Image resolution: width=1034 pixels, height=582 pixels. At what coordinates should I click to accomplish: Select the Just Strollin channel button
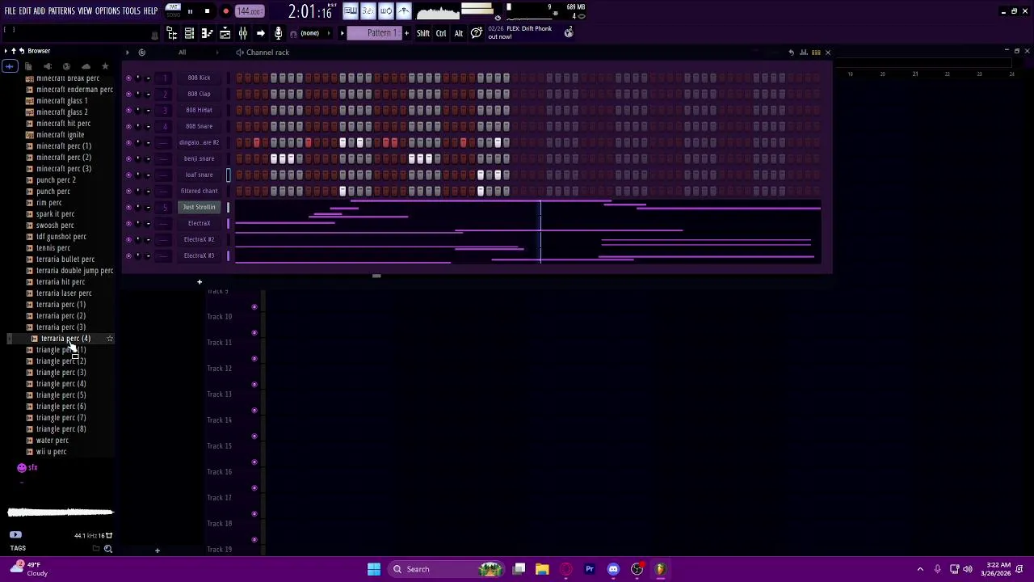(199, 207)
